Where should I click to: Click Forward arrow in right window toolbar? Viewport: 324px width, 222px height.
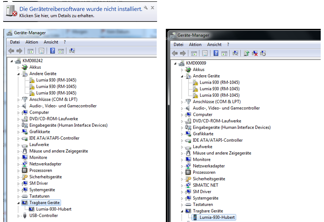click(183, 53)
